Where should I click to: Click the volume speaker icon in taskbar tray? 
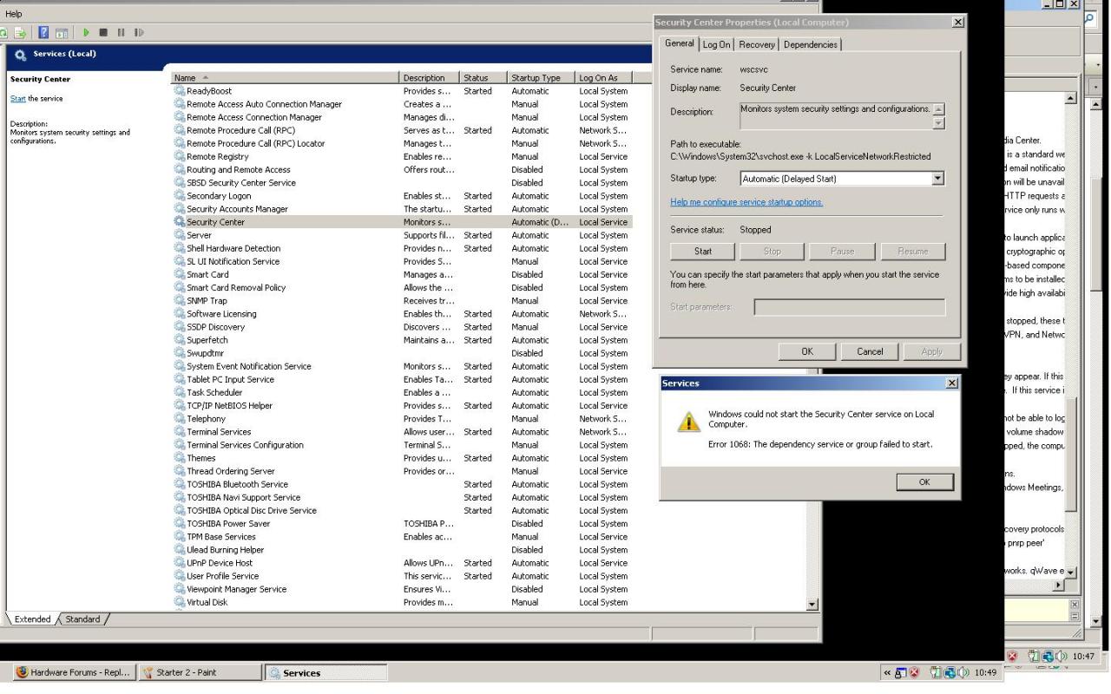point(963,673)
